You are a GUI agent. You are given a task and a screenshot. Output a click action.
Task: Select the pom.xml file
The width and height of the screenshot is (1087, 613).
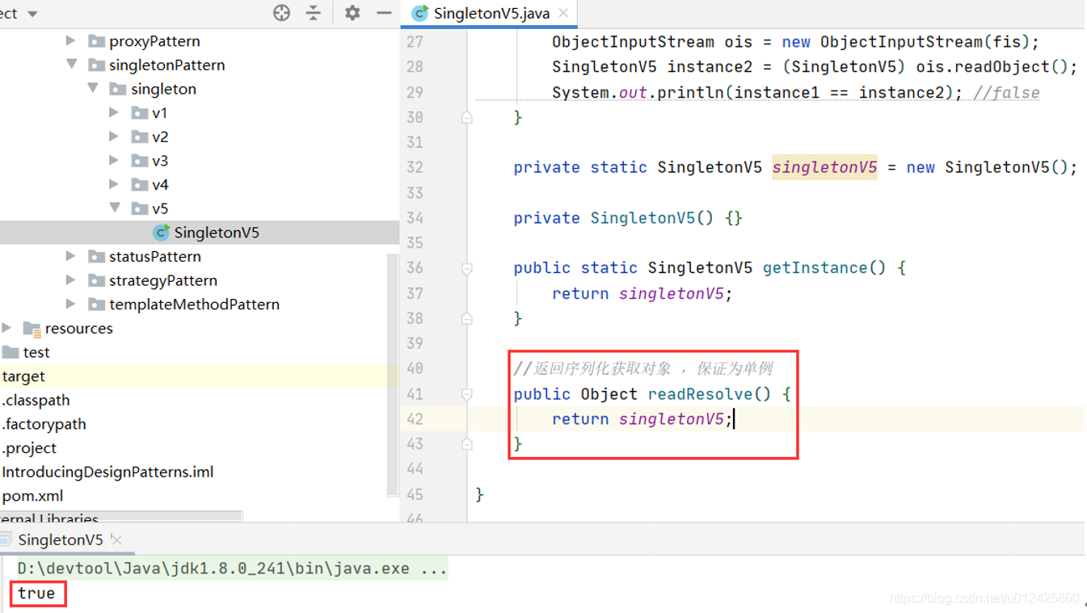pyautogui.click(x=32, y=496)
